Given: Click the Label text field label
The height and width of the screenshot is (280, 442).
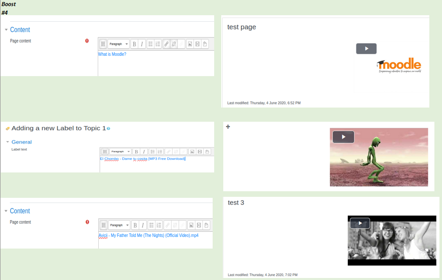Looking at the screenshot, I should click(19, 150).
